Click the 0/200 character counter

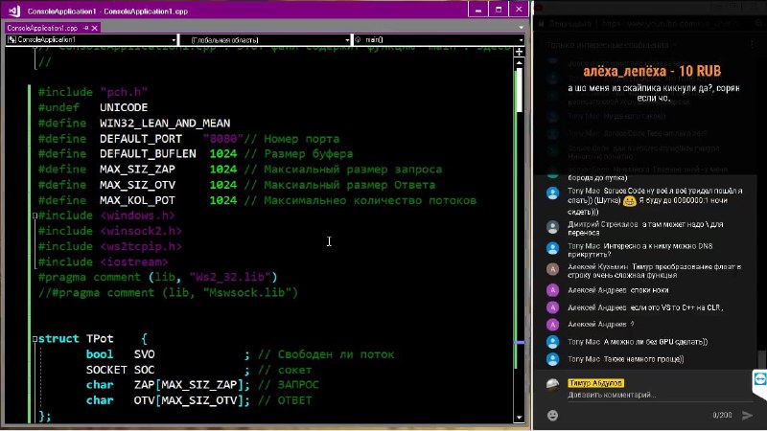coord(722,416)
